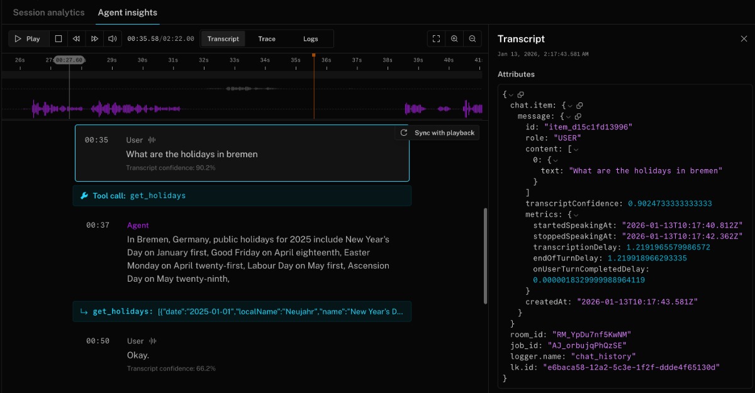Collapse the content array chevron
Viewport: 755px width, 393px height.
click(x=575, y=149)
